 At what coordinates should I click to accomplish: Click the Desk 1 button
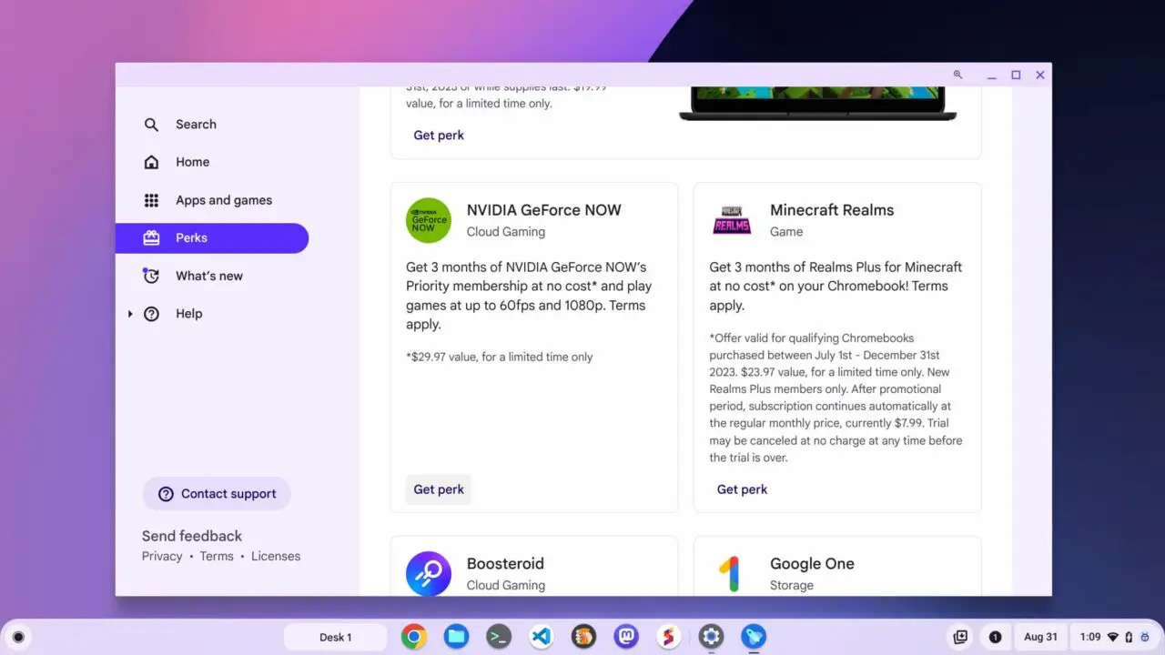pyautogui.click(x=335, y=637)
